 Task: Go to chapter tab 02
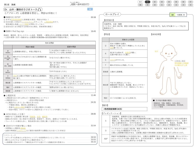[155, 2]
